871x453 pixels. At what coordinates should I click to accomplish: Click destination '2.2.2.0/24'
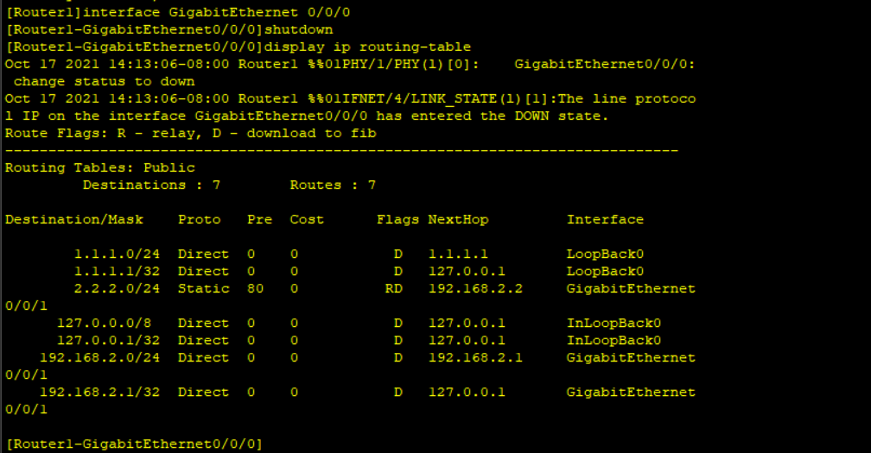(117, 288)
